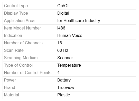Click the Indication row label
The image size is (139, 101).
pos(13,36)
